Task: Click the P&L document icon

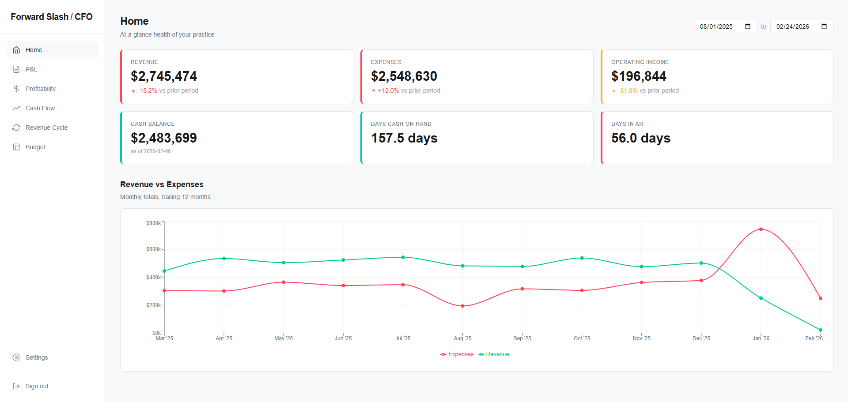Action: (16, 69)
